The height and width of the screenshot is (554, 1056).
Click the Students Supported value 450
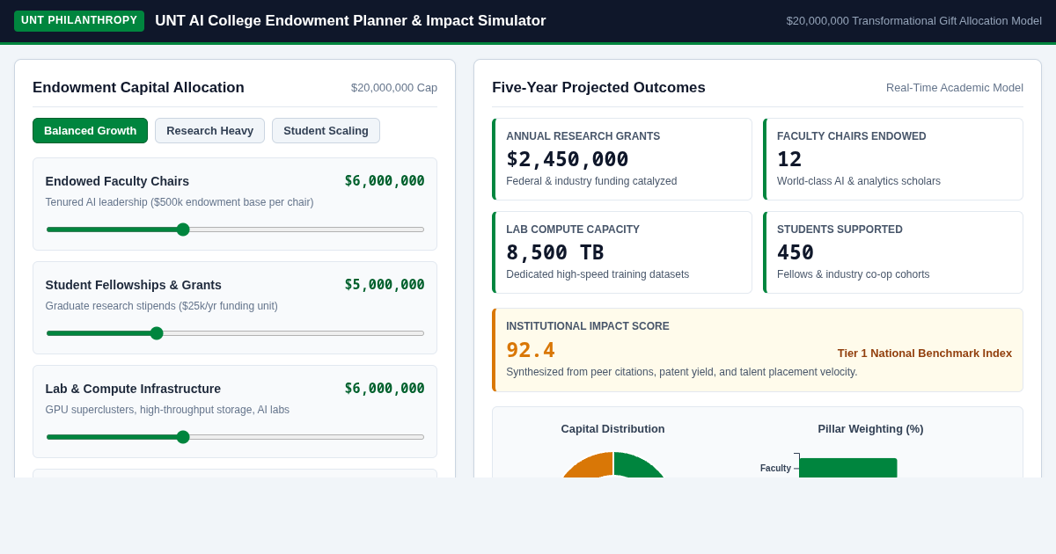pos(796,252)
